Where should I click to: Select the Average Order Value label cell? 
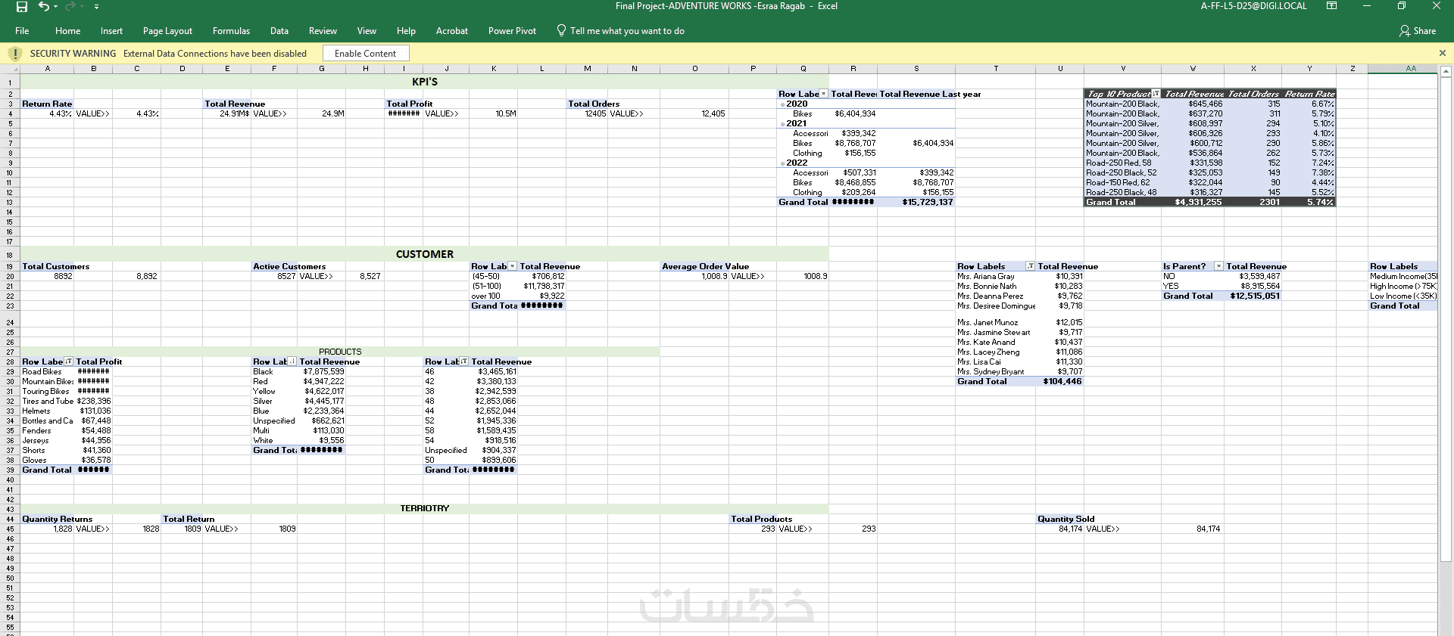click(705, 266)
